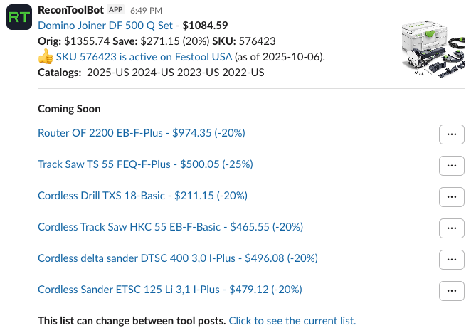Open overflow menu for Cordless Drill TXS 18
This screenshot has width=471, height=333.
point(451,196)
